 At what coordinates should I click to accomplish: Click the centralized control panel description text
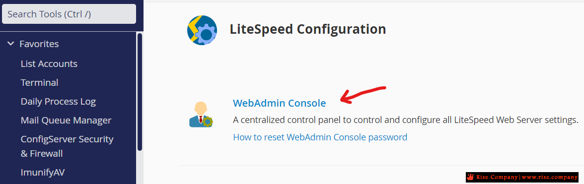[x=406, y=120]
